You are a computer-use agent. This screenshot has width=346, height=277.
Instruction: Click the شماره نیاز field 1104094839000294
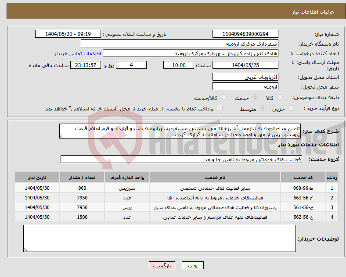coord(245,34)
